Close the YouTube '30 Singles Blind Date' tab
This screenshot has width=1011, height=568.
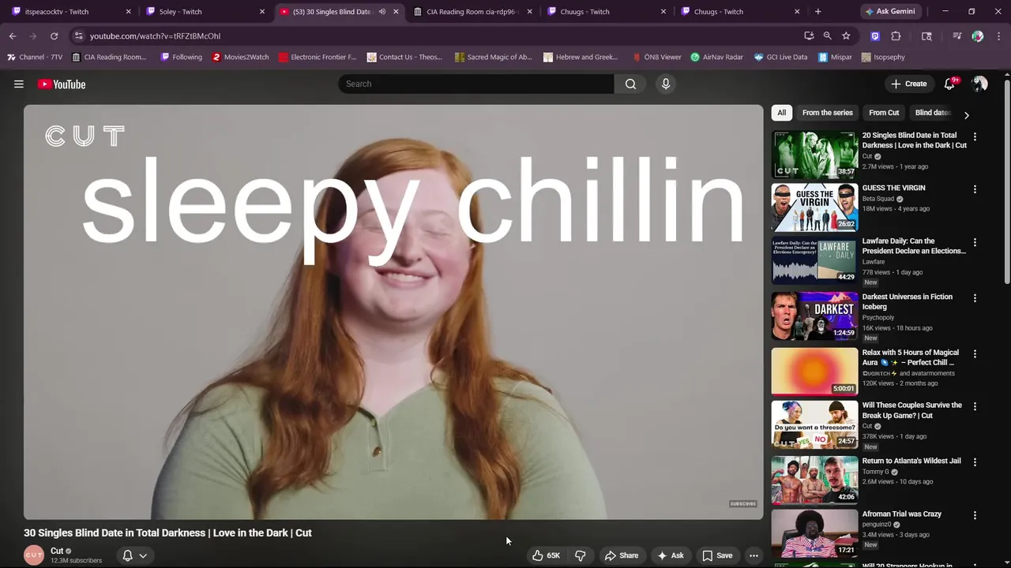click(396, 12)
